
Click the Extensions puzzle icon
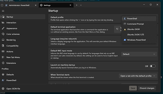[3, 63]
